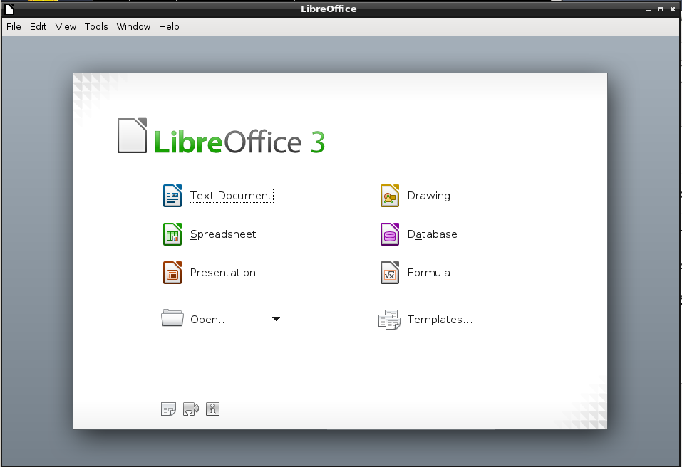Image resolution: width=682 pixels, height=467 pixels.
Task: Open the Window menu
Action: (133, 27)
